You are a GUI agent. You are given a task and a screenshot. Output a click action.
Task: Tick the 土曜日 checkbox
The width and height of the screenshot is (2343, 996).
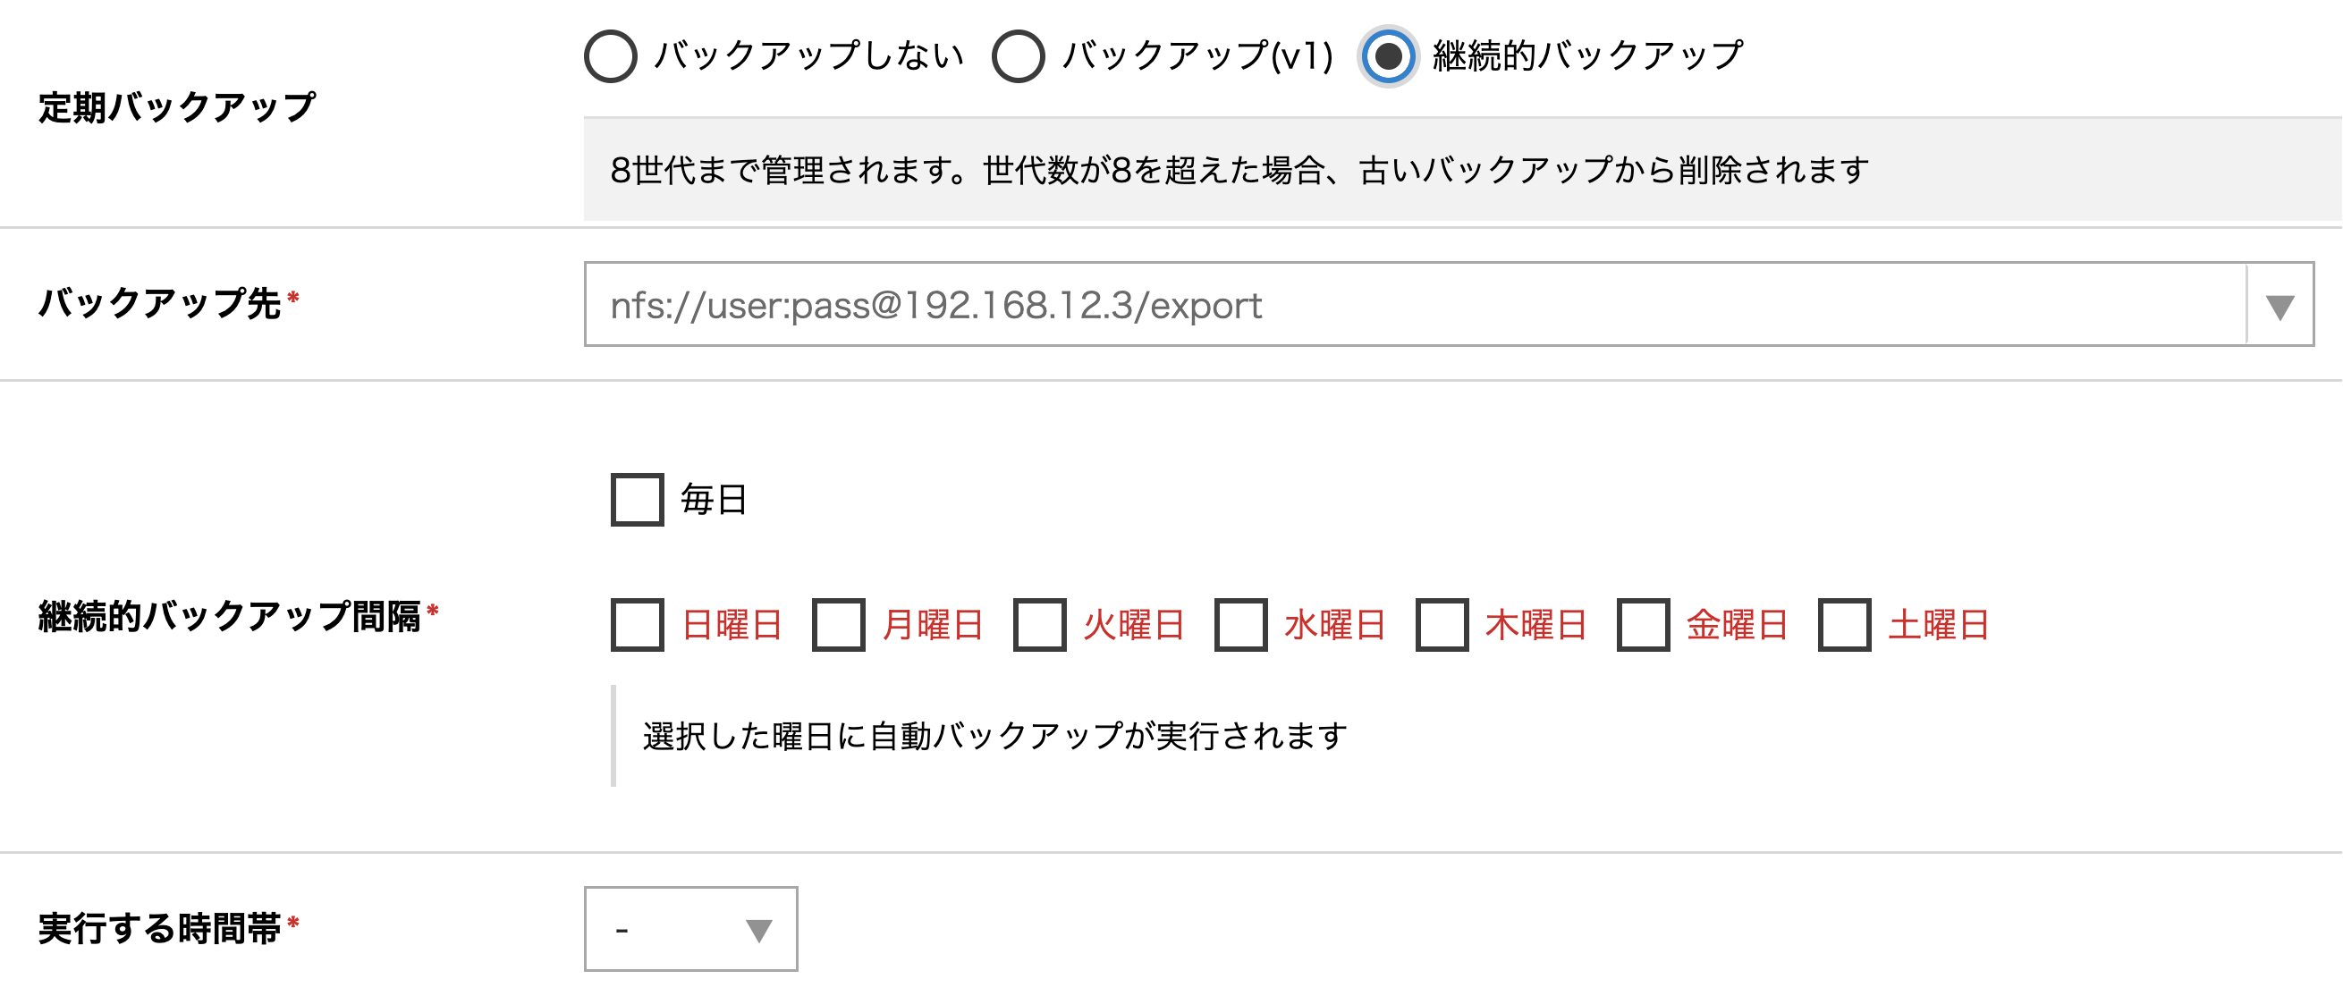pyautogui.click(x=1844, y=625)
